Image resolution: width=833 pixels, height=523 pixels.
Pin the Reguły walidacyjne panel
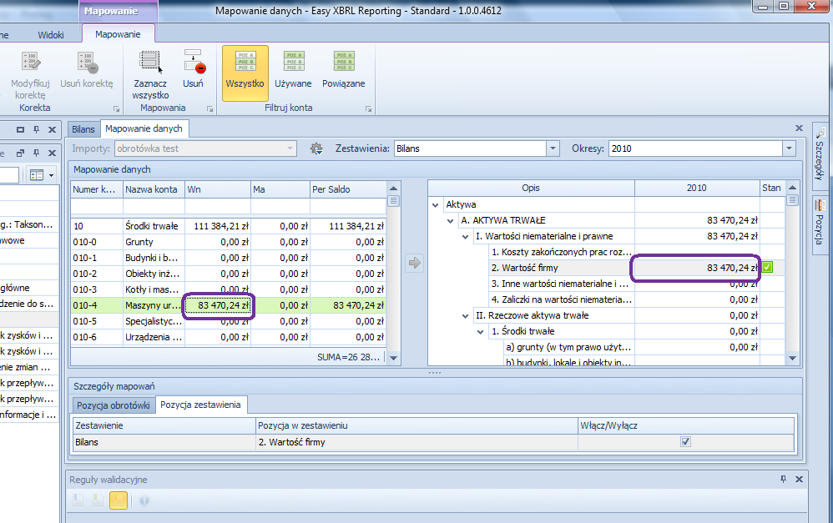click(783, 479)
